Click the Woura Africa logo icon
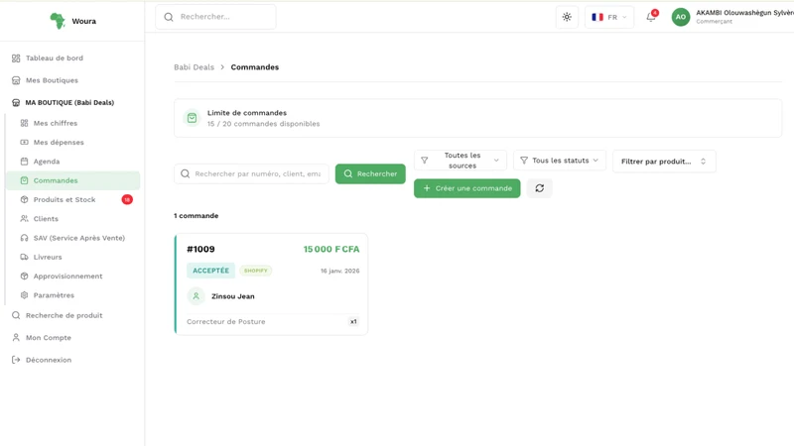794x446 pixels. pos(58,21)
